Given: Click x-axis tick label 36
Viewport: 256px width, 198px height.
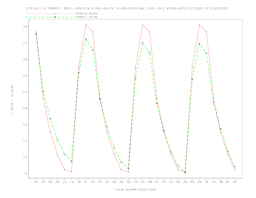Looking at the screenshot, I should pyautogui.click(x=121, y=182).
